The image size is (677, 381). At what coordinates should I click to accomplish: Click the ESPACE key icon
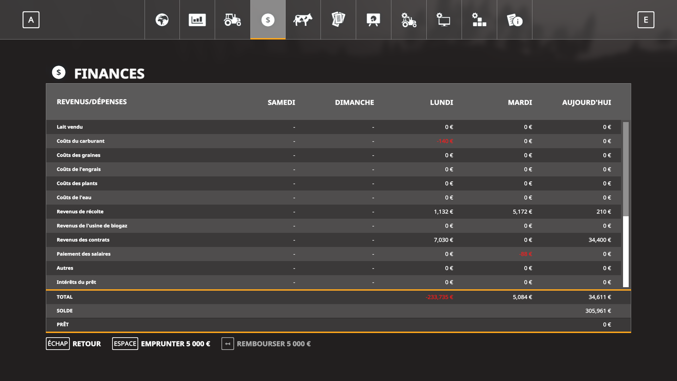tap(125, 344)
